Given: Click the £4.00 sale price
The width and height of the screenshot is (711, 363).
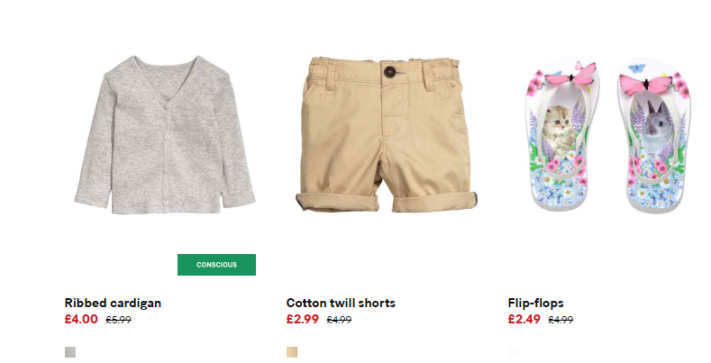Looking at the screenshot, I should (x=81, y=319).
